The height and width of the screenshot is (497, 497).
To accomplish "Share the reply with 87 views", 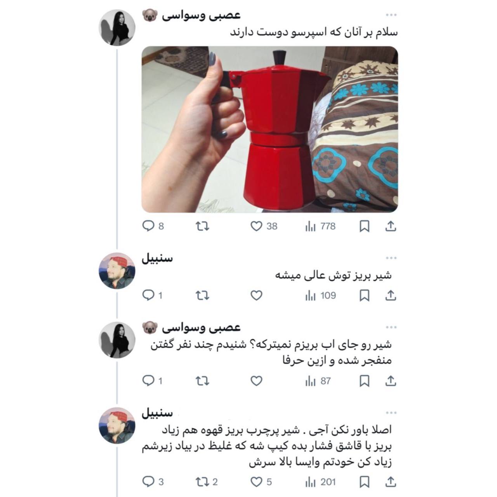I will pos(391,381).
